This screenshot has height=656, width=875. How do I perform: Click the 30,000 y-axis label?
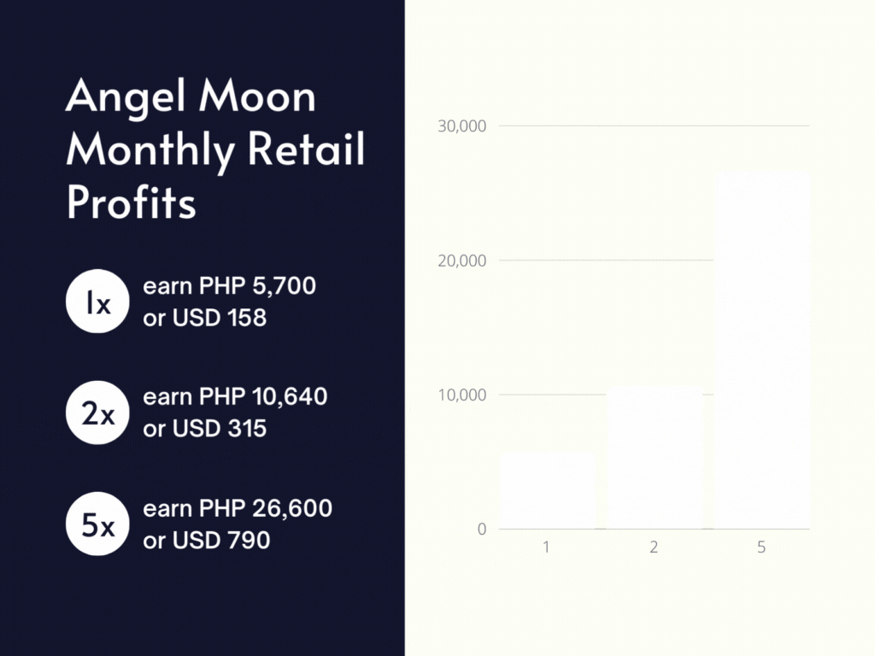point(461,126)
